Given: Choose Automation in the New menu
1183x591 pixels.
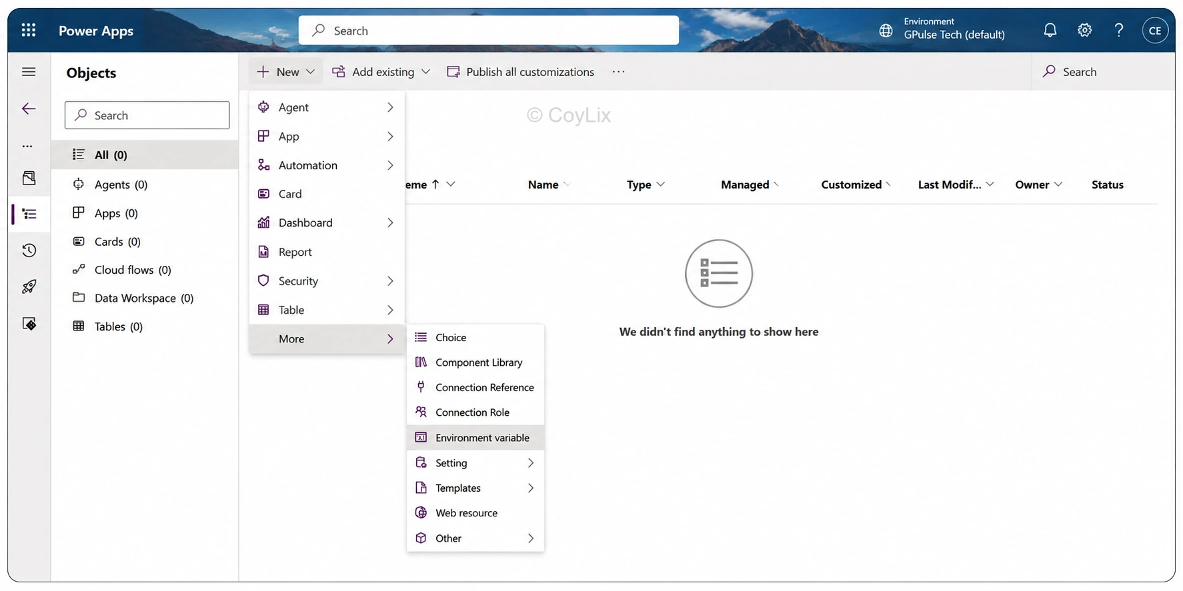Looking at the screenshot, I should click(x=327, y=165).
